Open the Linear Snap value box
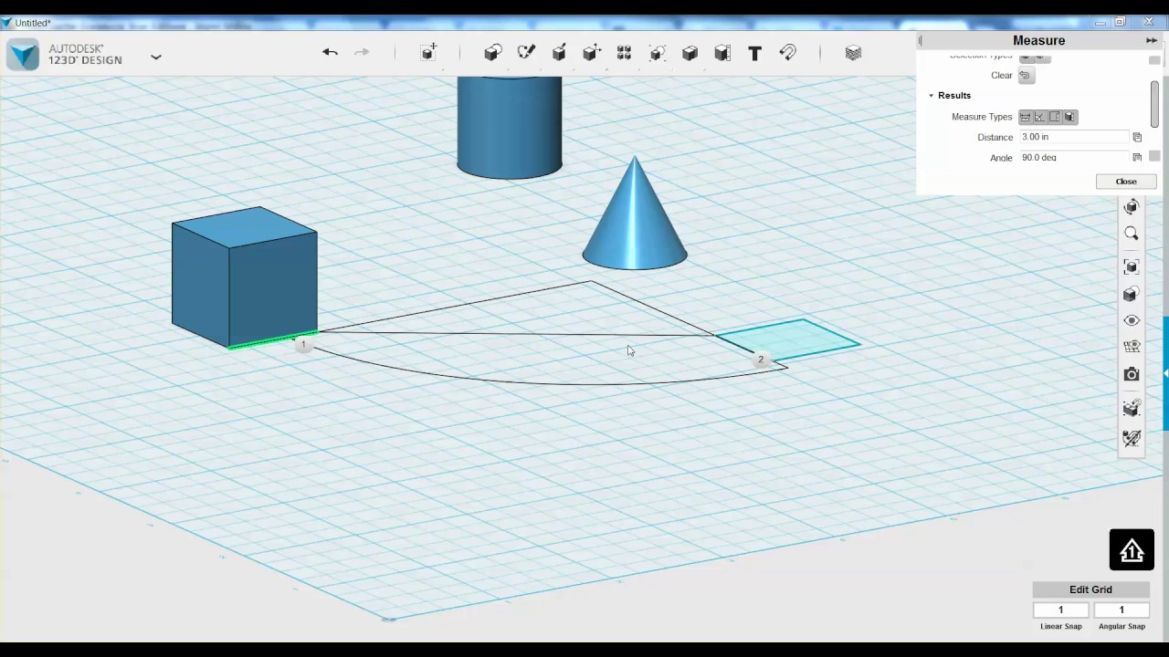This screenshot has height=657, width=1169. coord(1060,610)
